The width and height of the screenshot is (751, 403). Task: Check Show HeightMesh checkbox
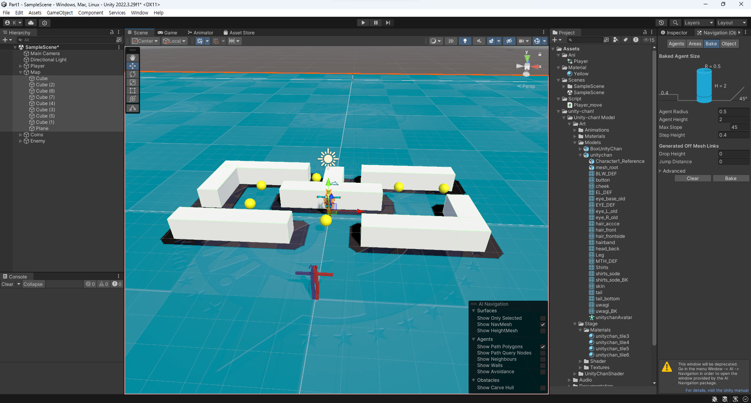(543, 331)
